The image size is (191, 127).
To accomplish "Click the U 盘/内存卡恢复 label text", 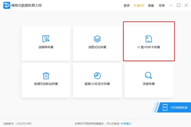I will coord(149,47).
